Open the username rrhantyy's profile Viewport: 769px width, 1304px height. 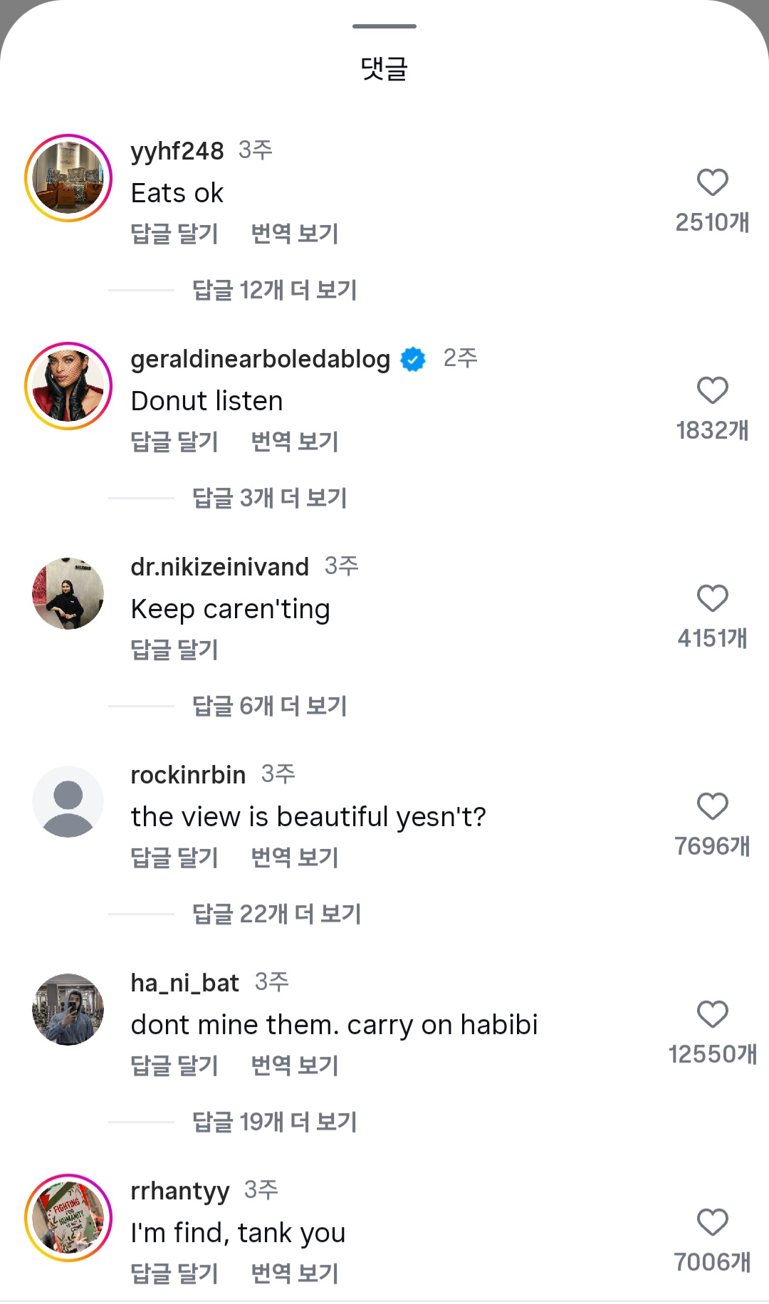pos(180,1191)
